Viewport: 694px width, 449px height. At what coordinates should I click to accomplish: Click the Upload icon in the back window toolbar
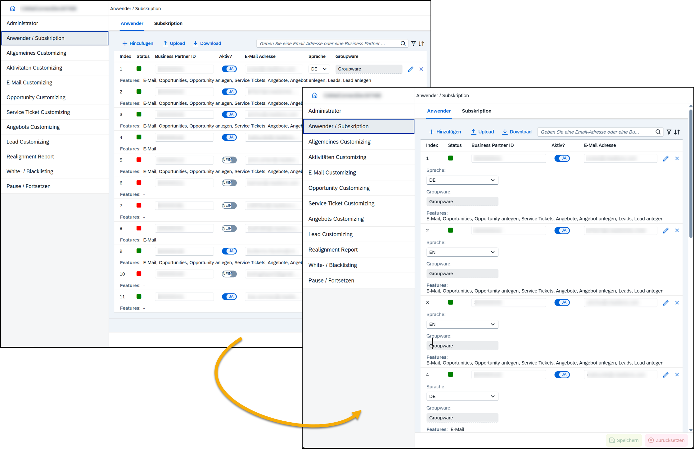[165, 43]
